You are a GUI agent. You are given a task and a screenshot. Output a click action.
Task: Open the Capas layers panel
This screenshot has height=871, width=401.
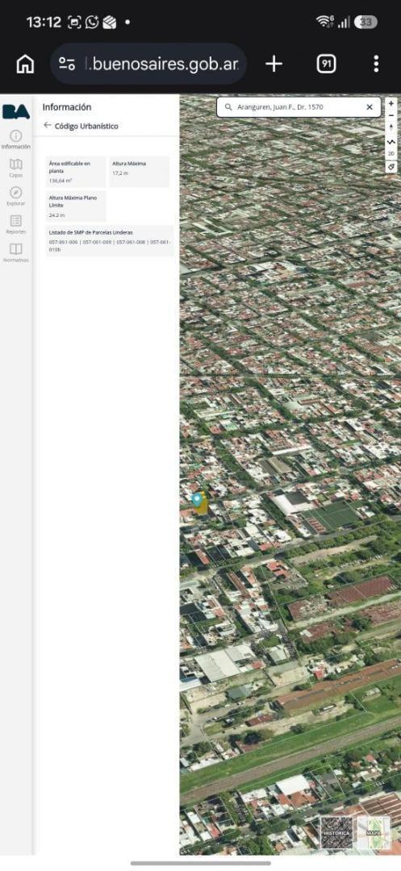click(x=16, y=168)
